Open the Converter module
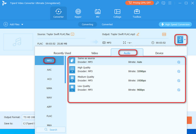 click(x=58, y=13)
